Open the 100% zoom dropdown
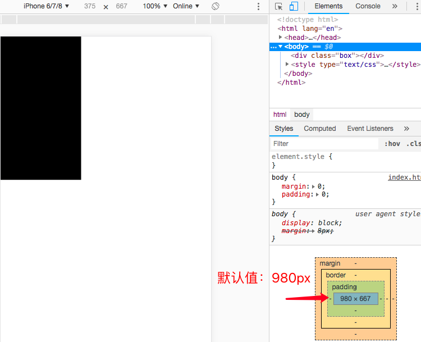This screenshot has width=421, height=342. point(155,6)
